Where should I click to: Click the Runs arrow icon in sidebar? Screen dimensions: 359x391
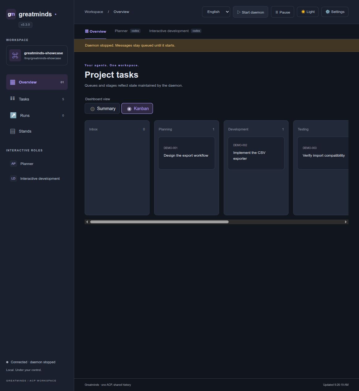click(13, 115)
